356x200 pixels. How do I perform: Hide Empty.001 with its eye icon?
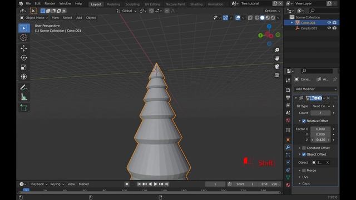pos(329,28)
